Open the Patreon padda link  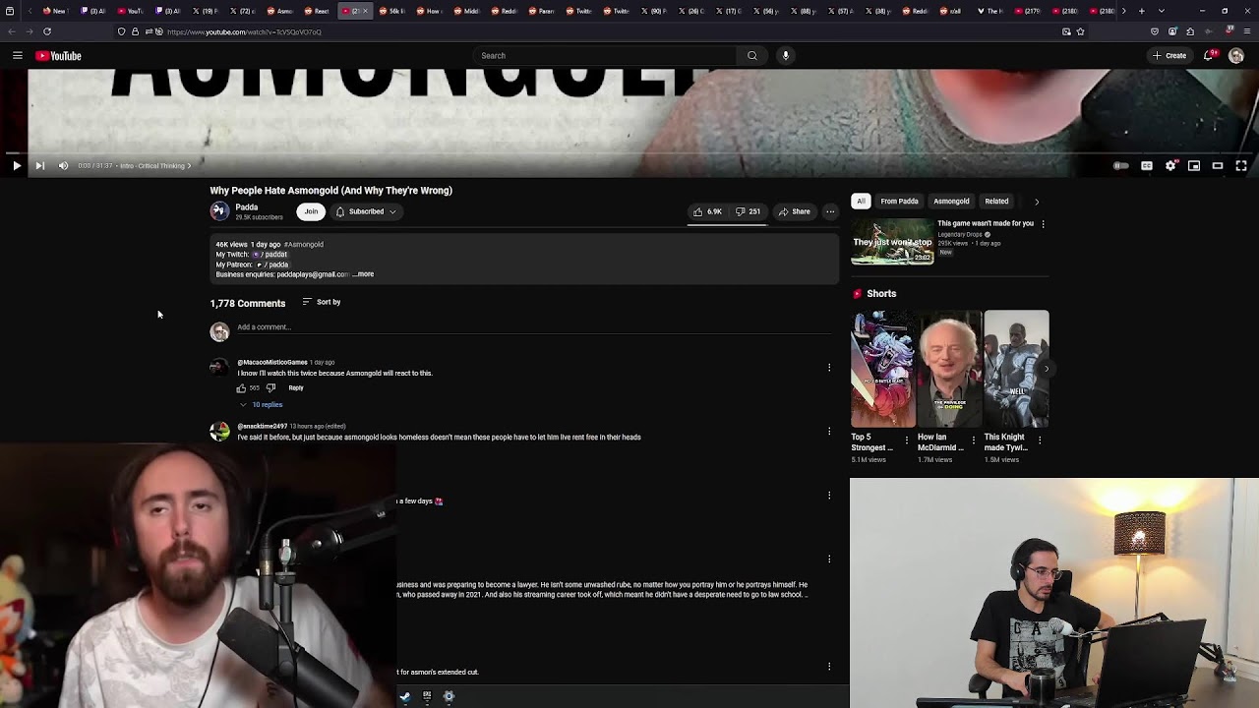pyautogui.click(x=273, y=265)
